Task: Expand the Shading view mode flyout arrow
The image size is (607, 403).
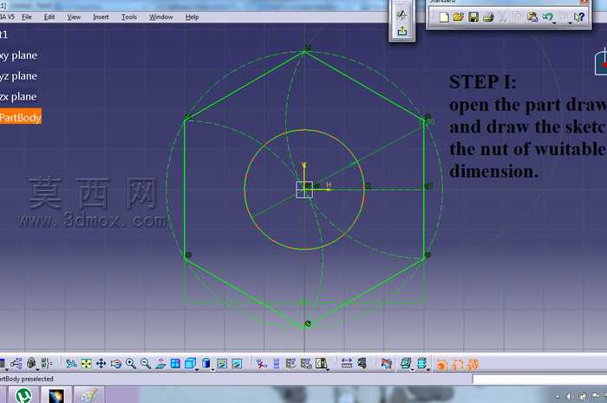Action: pyautogui.click(x=212, y=370)
